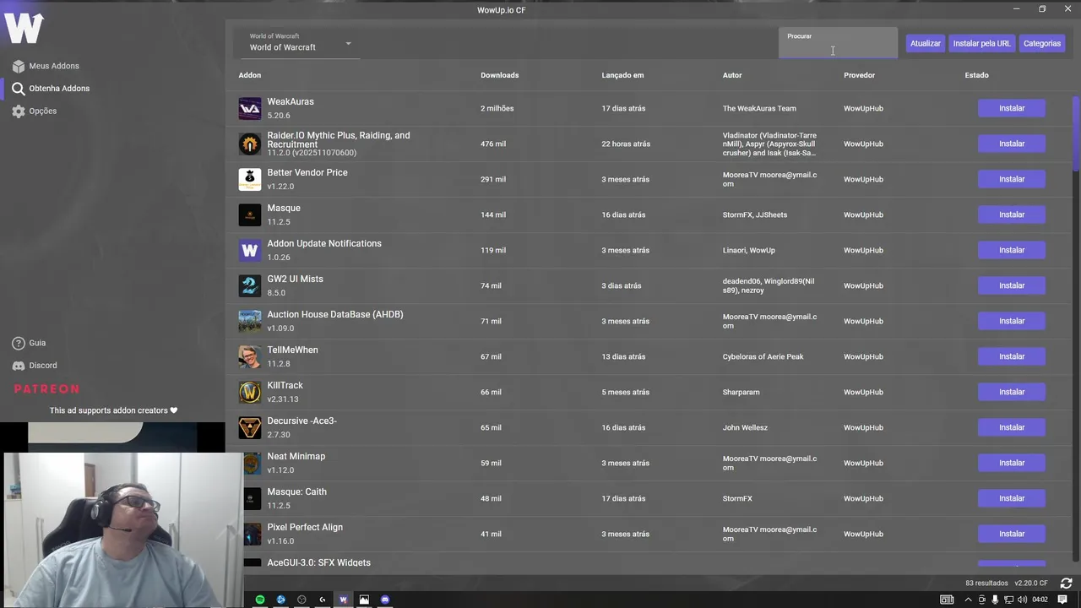This screenshot has width=1081, height=608.
Task: Install Neat Minimap addon
Action: pos(1012,463)
